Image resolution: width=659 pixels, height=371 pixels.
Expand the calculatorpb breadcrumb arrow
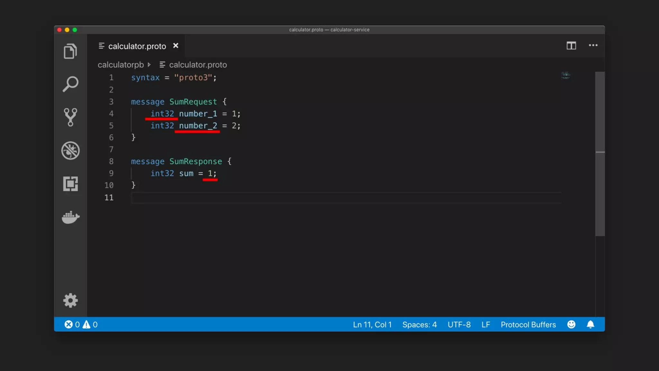tap(149, 65)
